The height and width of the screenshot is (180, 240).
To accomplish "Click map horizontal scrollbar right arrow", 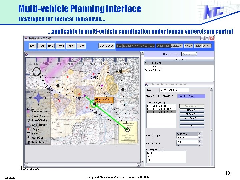I will 139,165.
